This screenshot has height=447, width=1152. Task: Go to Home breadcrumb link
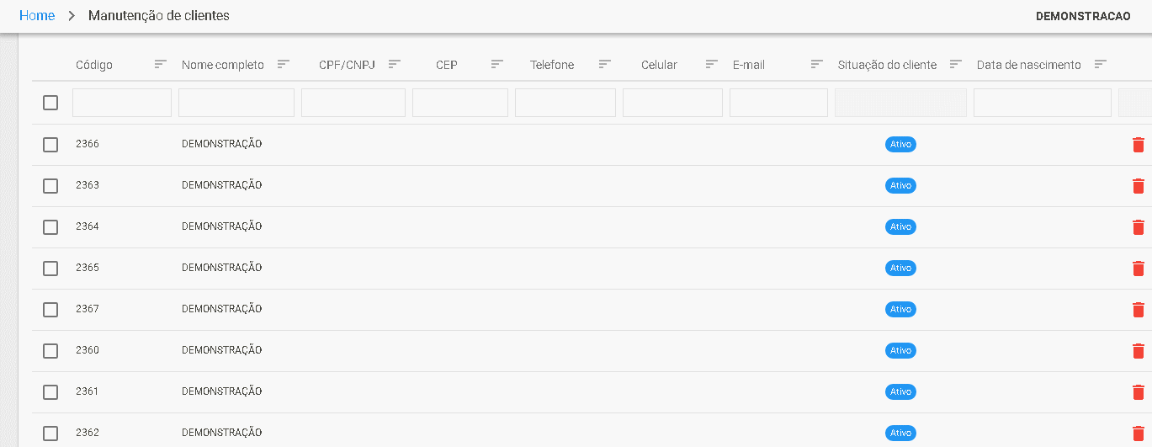[37, 16]
